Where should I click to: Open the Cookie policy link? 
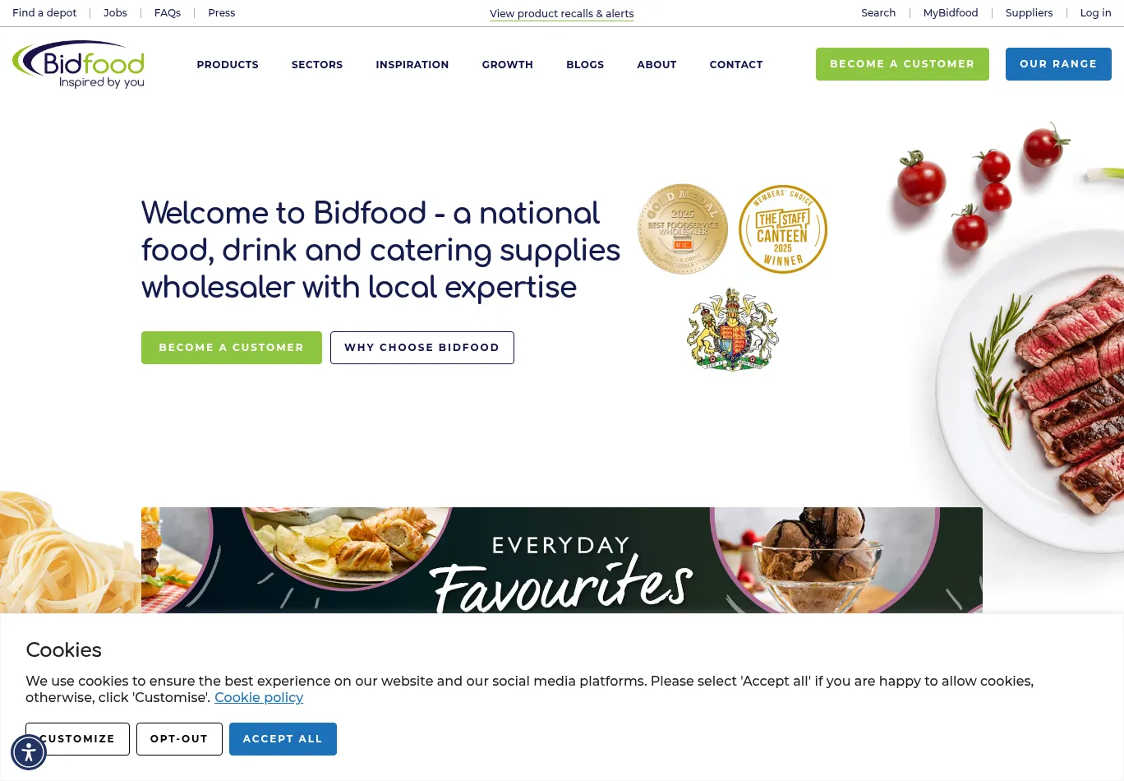259,697
